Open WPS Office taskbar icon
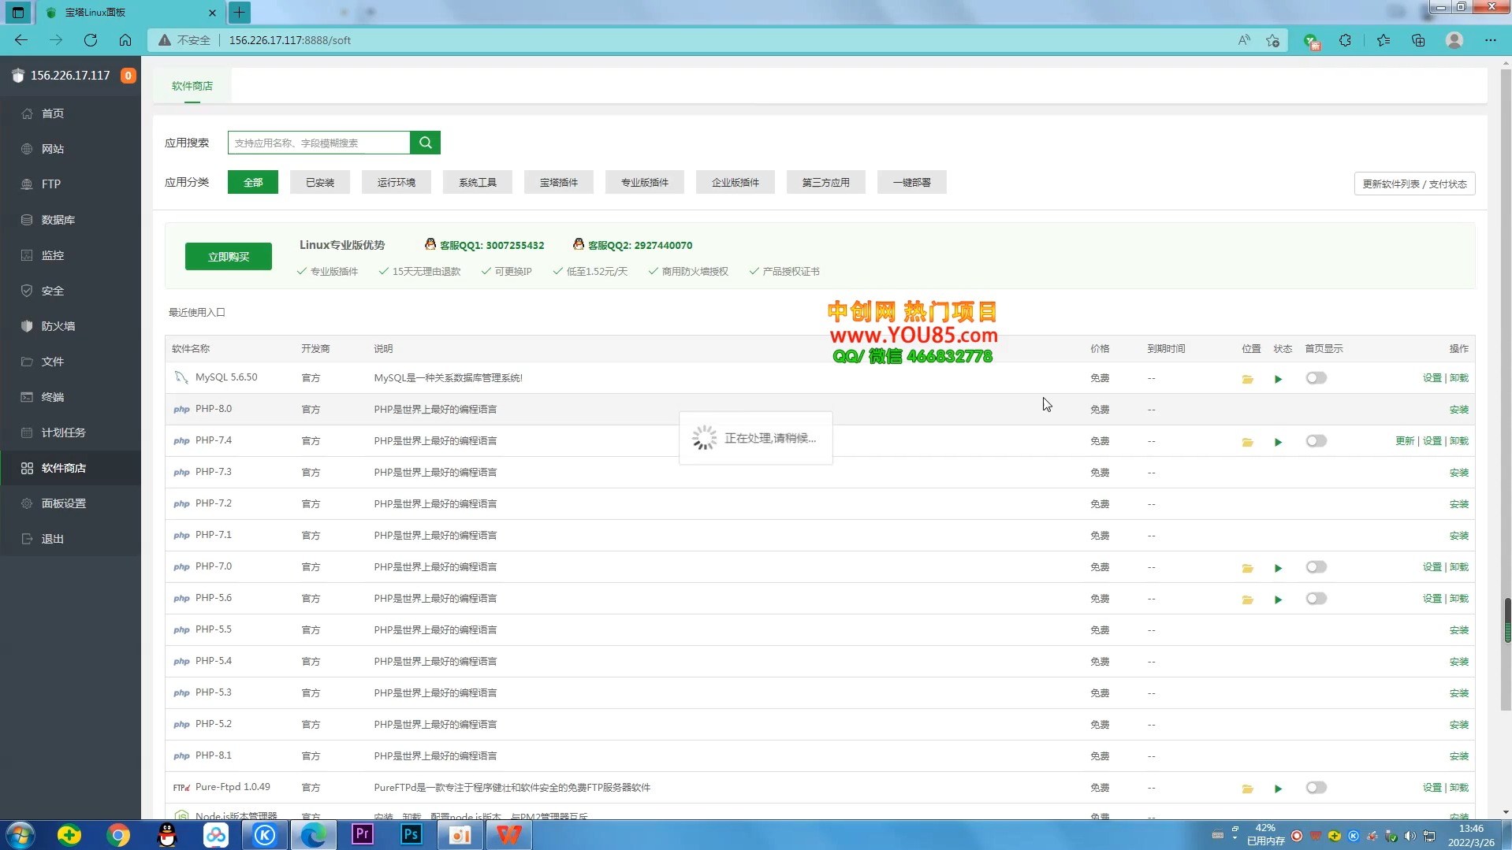Viewport: 1512px width, 850px height. (509, 835)
